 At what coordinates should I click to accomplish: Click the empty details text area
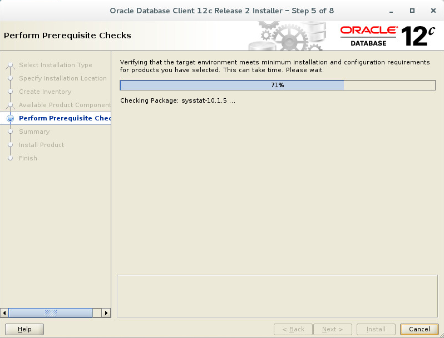click(x=277, y=296)
